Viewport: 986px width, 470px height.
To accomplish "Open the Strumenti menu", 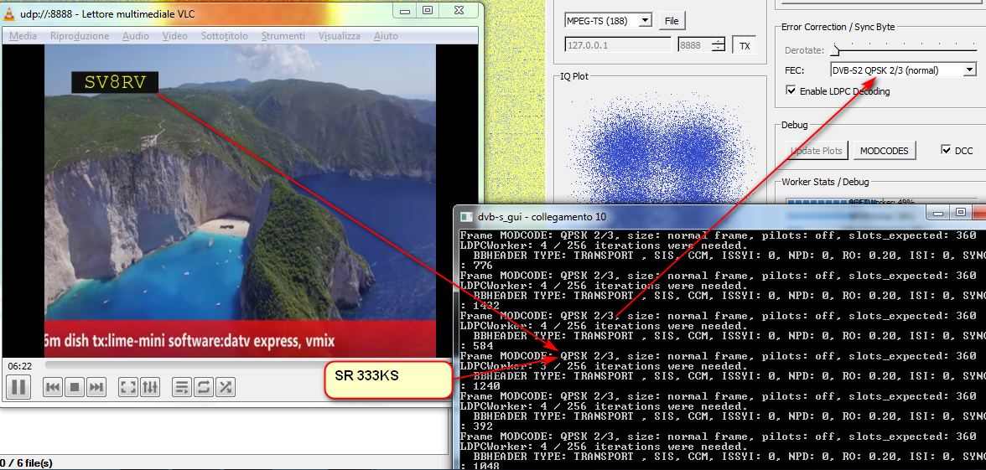I will pyautogui.click(x=283, y=36).
